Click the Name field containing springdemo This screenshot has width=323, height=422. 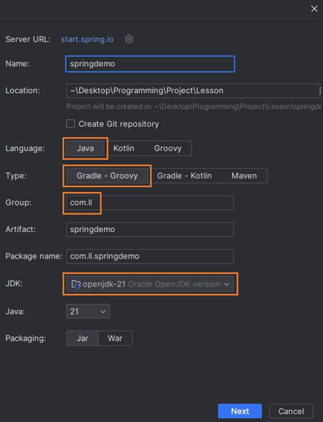click(150, 64)
